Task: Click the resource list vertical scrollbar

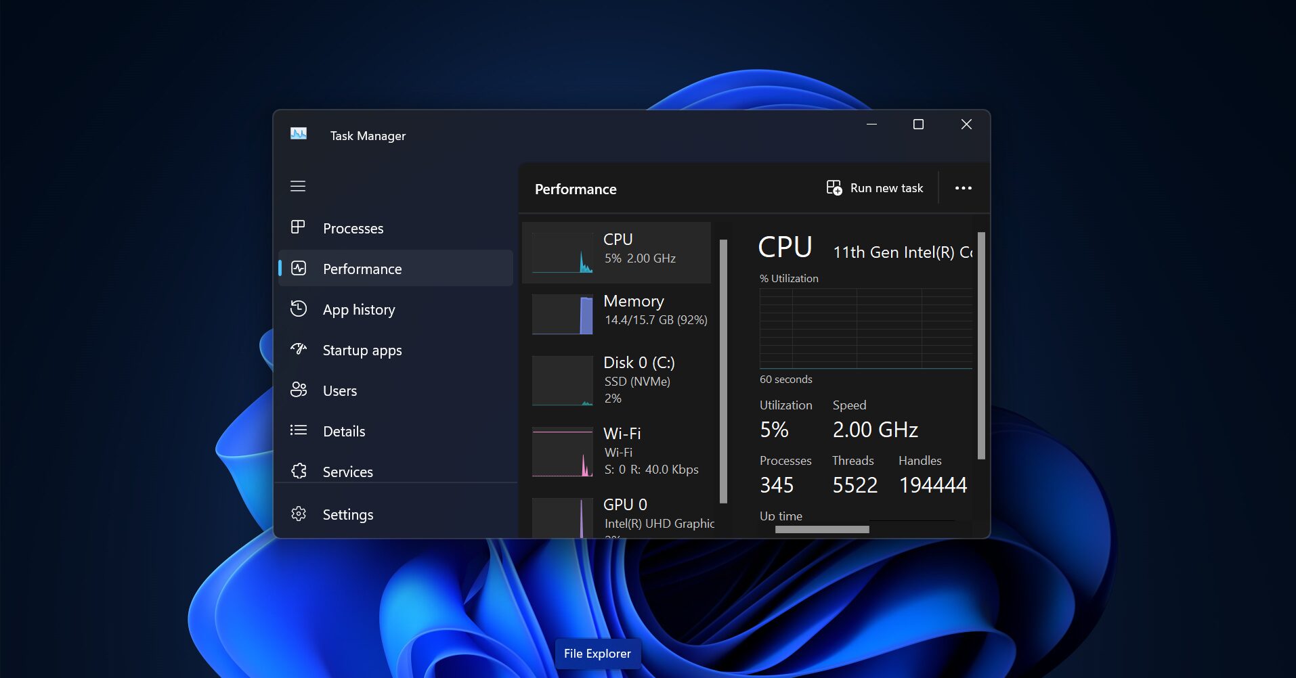Action: [723, 371]
